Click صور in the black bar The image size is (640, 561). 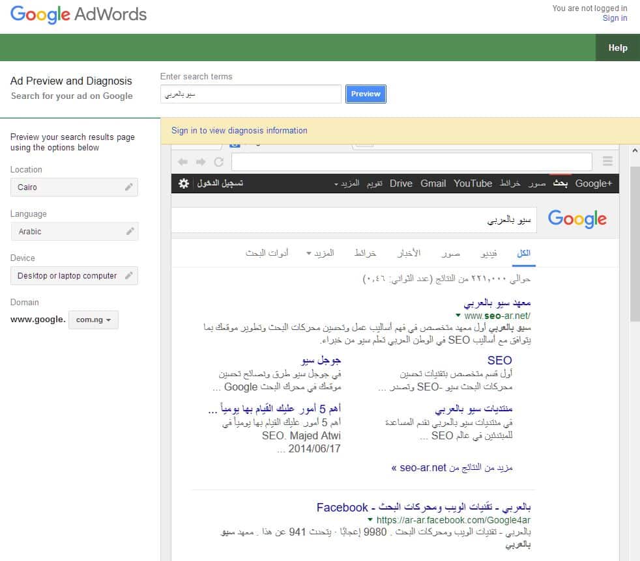tap(537, 184)
